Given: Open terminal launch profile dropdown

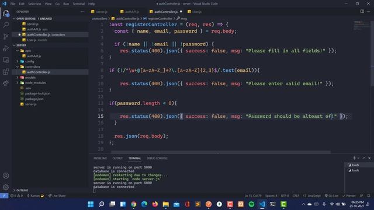Looking at the screenshot, I should (358, 158).
